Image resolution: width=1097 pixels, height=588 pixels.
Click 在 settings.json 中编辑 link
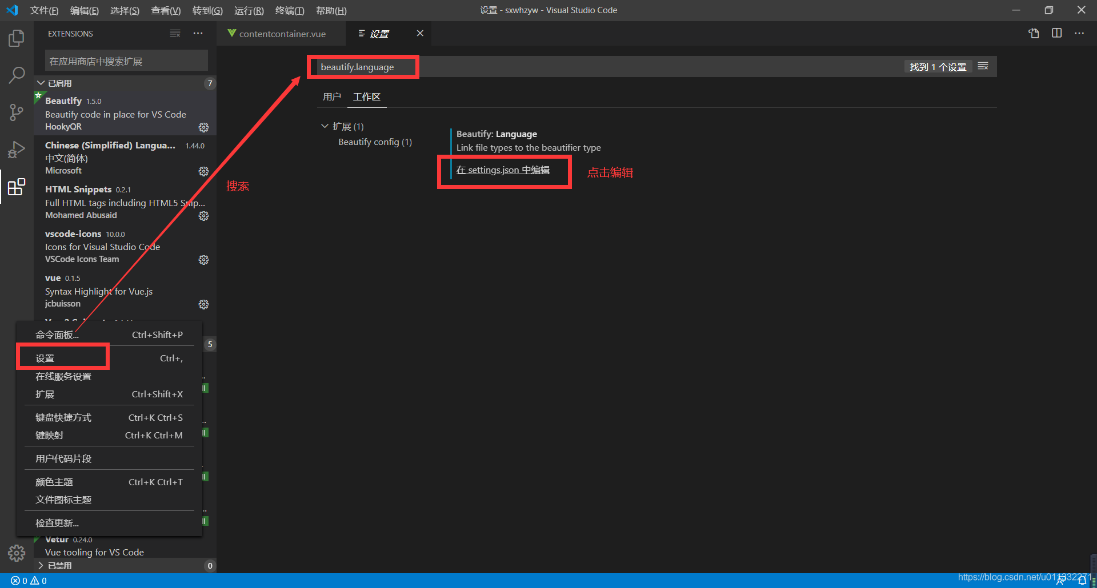(x=503, y=170)
